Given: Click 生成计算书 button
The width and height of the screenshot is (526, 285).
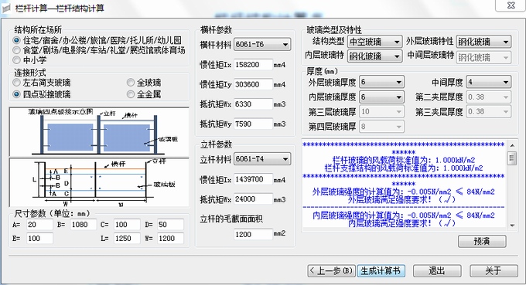Looking at the screenshot, I should point(381,270).
